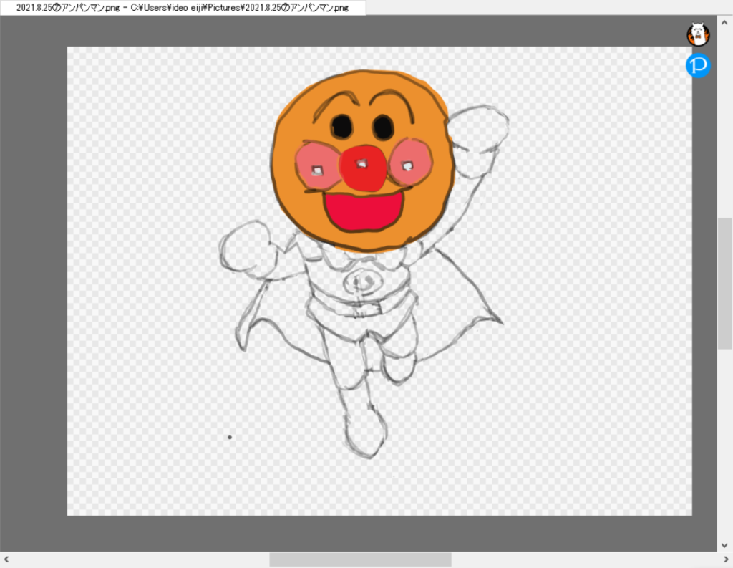Image resolution: width=733 pixels, height=568 pixels.
Task: Click the alpaca avatar icon
Action: click(x=698, y=34)
